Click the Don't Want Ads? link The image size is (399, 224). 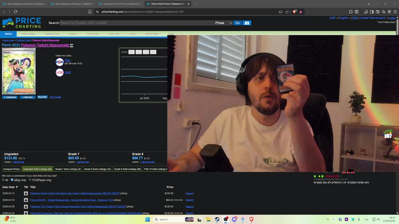387,22
